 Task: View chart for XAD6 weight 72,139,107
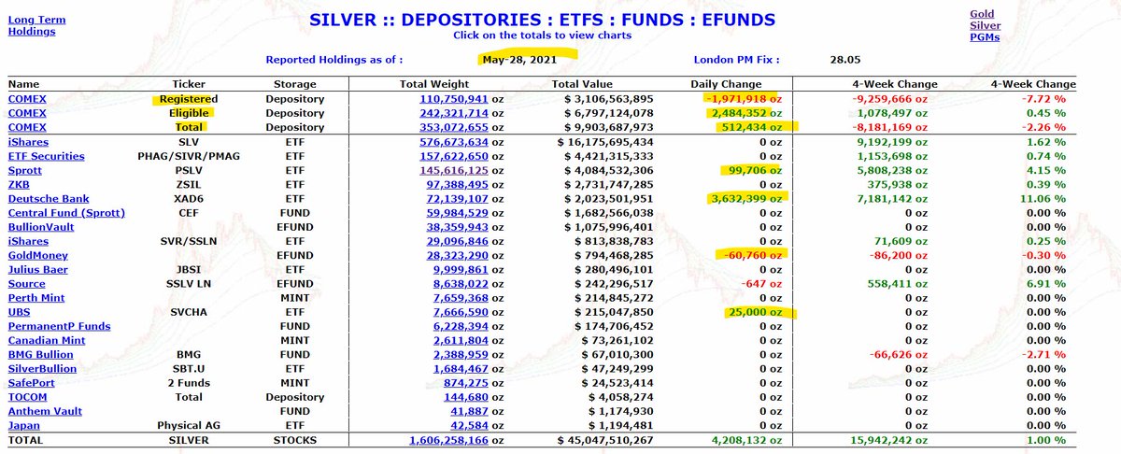pos(457,199)
